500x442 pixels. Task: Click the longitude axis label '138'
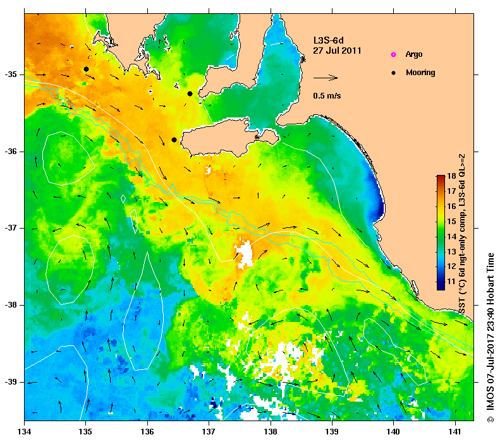[x=271, y=432]
